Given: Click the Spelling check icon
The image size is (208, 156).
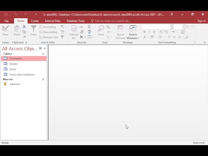Looking at the screenshot, I should (89, 32).
